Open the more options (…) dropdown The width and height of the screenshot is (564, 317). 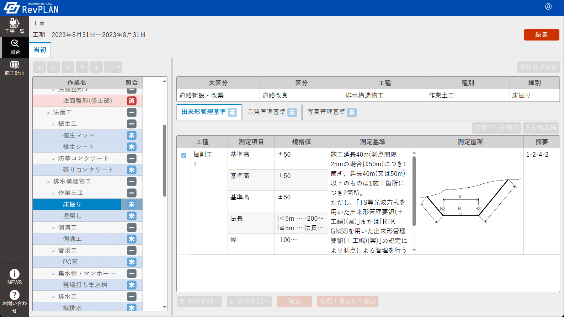113,67
